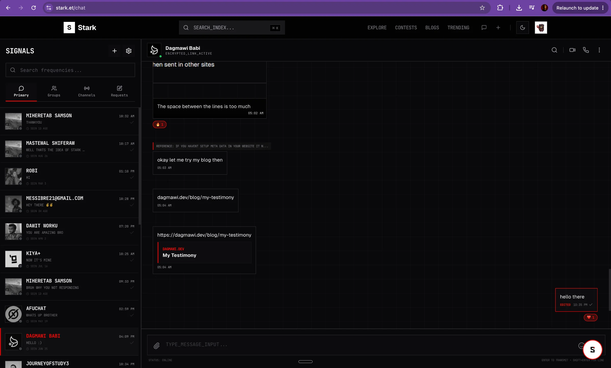Click the create plus icon in top navigation
Screen dimensions: 611x368
coord(498,27)
